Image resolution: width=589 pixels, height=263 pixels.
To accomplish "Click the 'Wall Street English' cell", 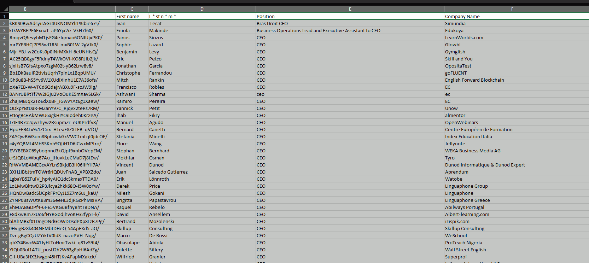I will coord(512,250).
